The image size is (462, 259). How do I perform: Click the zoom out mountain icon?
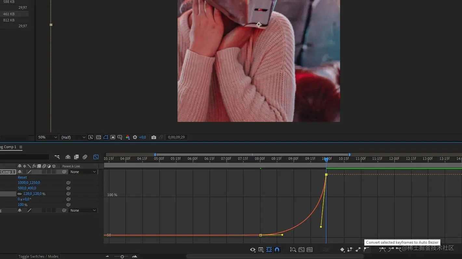point(108,256)
